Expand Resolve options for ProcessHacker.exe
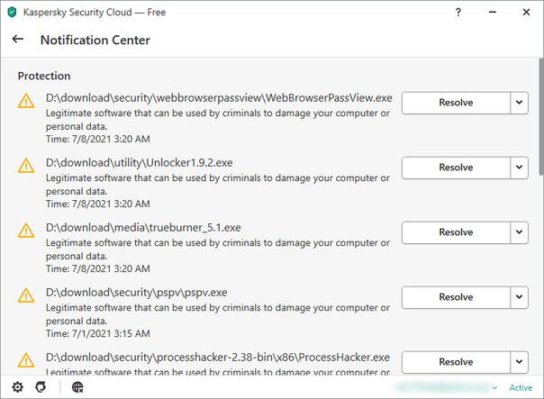 520,362
